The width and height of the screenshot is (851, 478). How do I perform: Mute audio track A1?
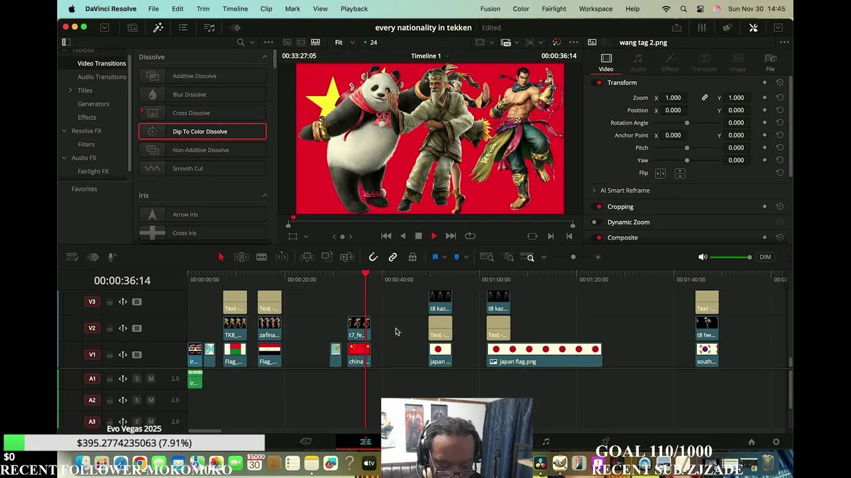[151, 378]
